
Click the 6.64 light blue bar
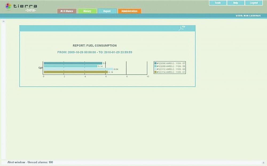pyautogui.click(x=78, y=69)
